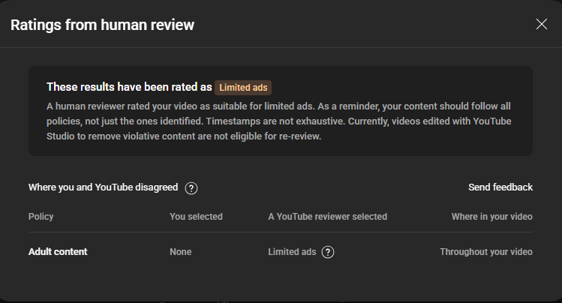The width and height of the screenshot is (562, 303).
Task: Click 'Limited ads' text in reviewer column
Action: (x=292, y=252)
